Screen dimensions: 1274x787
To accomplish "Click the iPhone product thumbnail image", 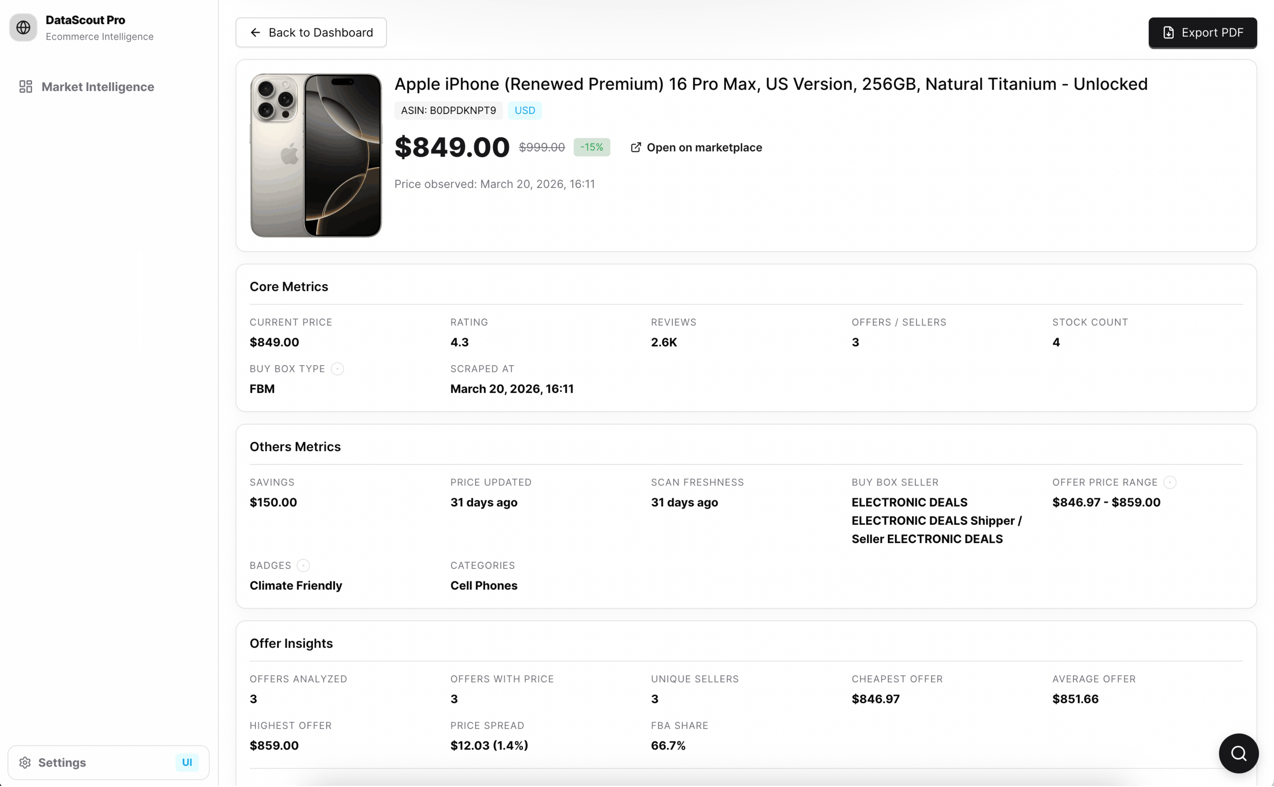I will 316,155.
